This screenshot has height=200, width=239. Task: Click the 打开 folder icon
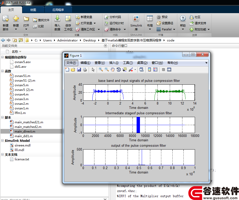[x=26, y=19]
